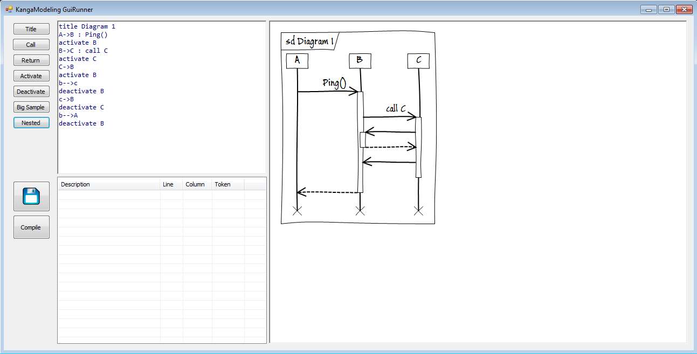Viewport: 697px width, 354px height.
Task: Compile the diagram with Compile button
Action: pyautogui.click(x=31, y=227)
